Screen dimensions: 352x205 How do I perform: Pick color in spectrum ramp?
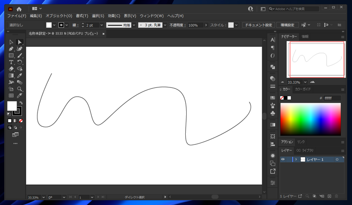310,119
